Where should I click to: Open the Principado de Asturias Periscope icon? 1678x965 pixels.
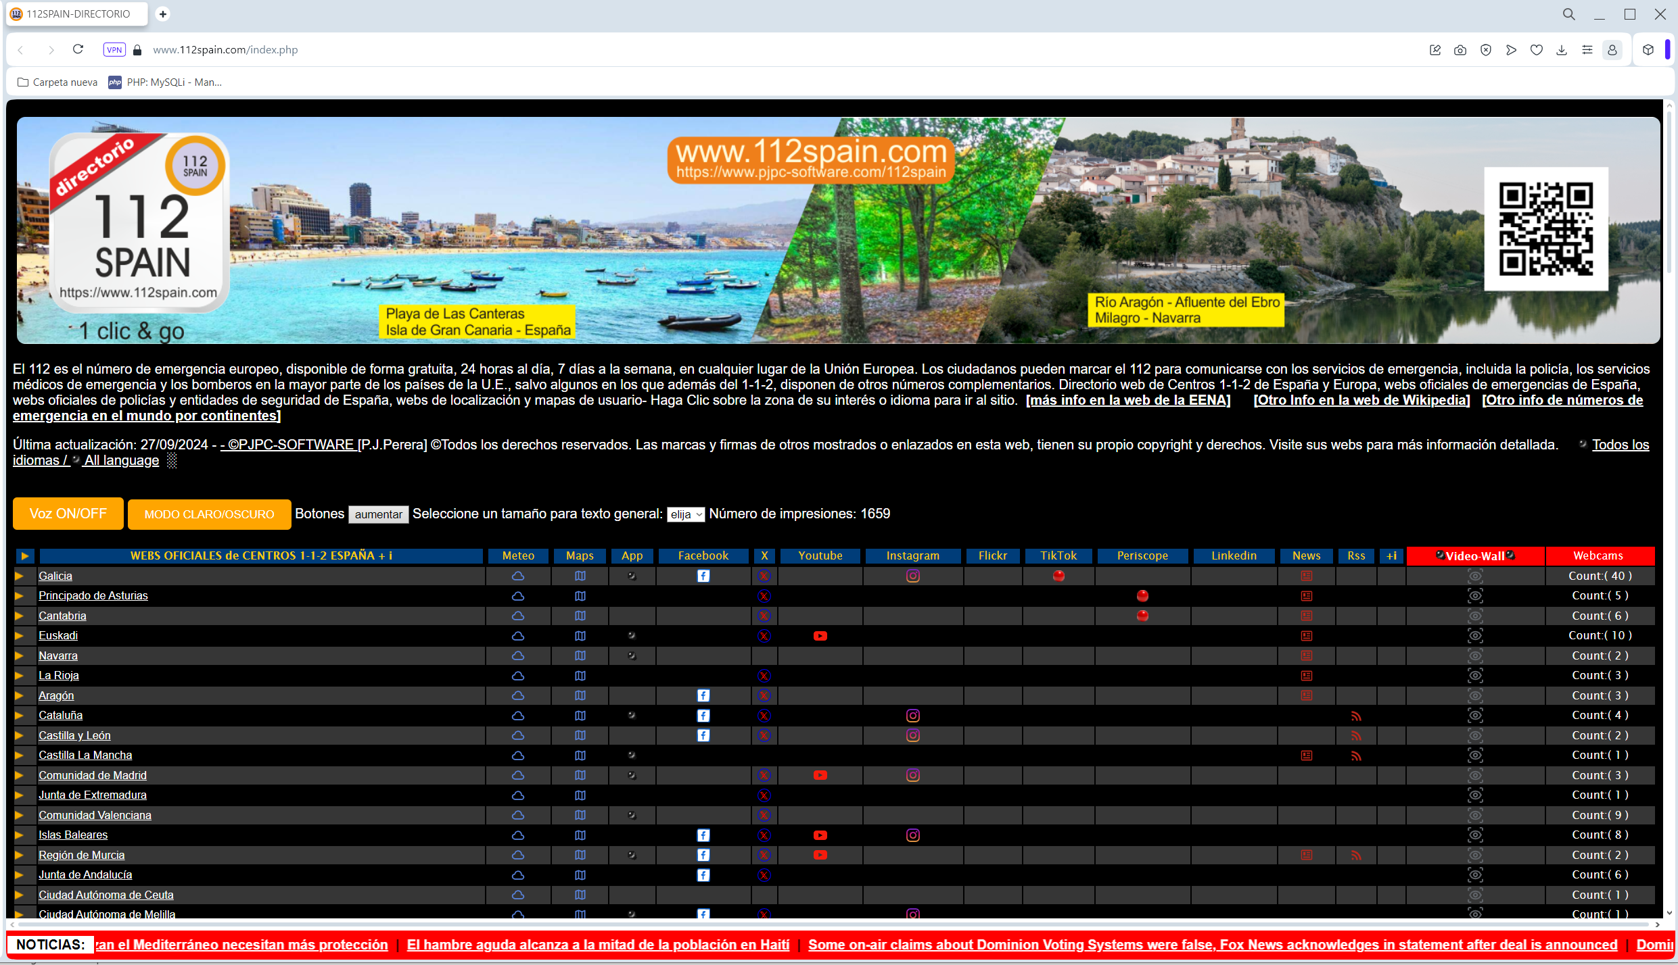pyautogui.click(x=1142, y=595)
